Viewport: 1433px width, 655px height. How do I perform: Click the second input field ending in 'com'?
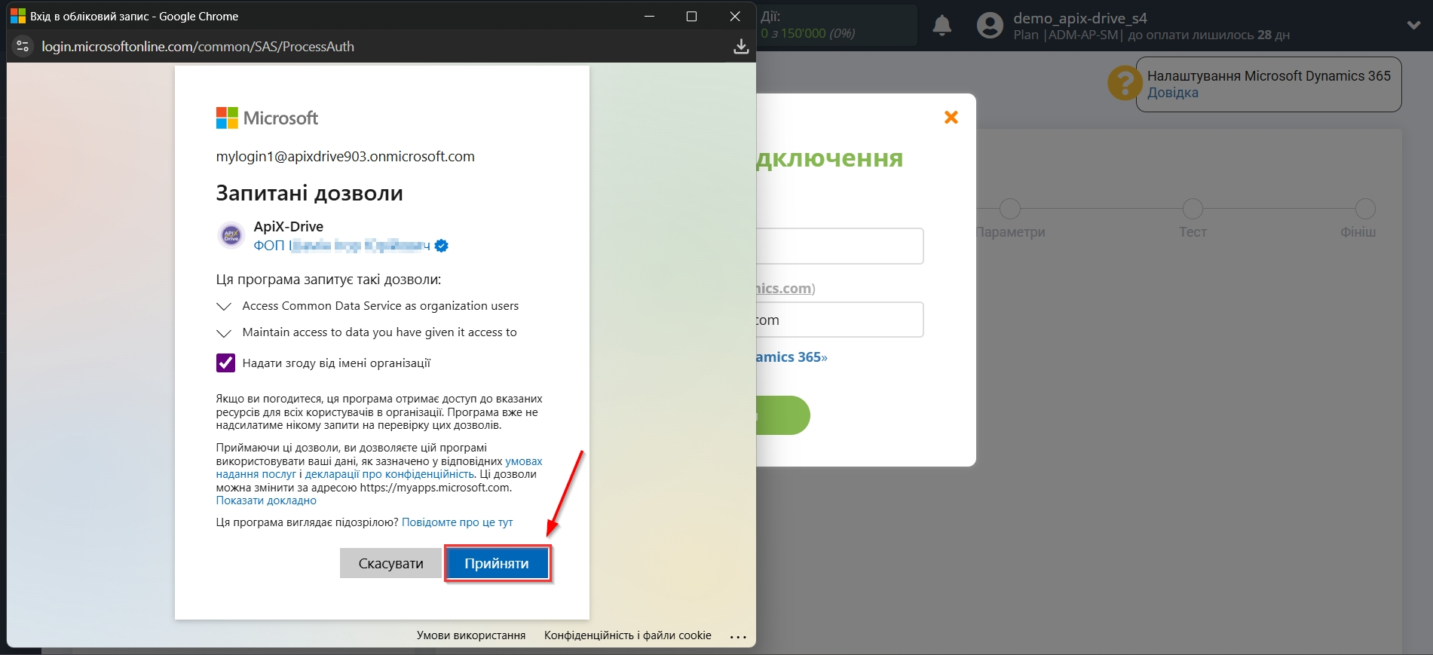(840, 320)
